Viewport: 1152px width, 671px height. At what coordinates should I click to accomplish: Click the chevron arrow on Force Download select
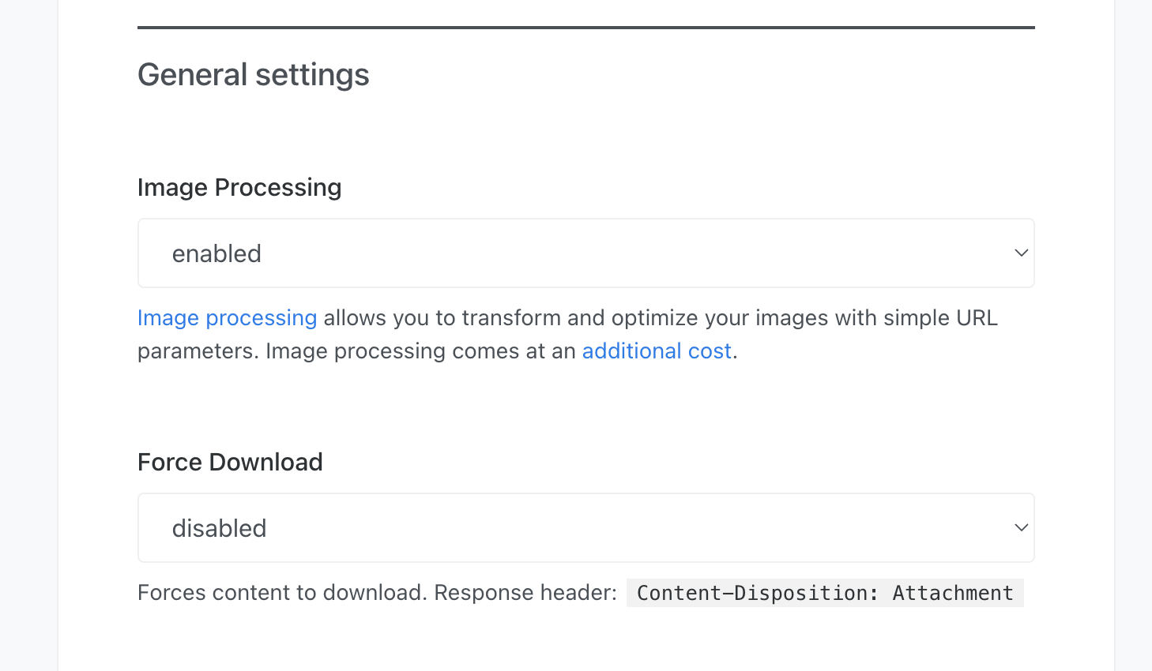(x=1021, y=528)
